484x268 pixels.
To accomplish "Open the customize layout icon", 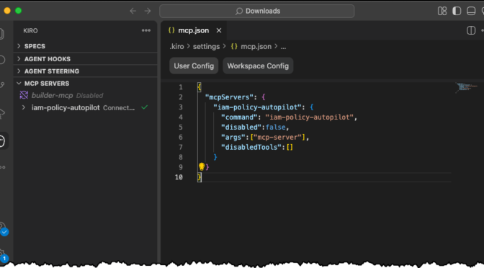I will pyautogui.click(x=442, y=11).
